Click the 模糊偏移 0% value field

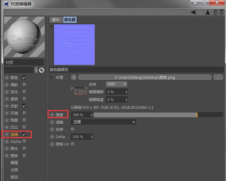click(116, 92)
